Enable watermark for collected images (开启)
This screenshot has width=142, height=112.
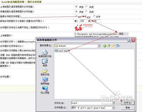76,12
